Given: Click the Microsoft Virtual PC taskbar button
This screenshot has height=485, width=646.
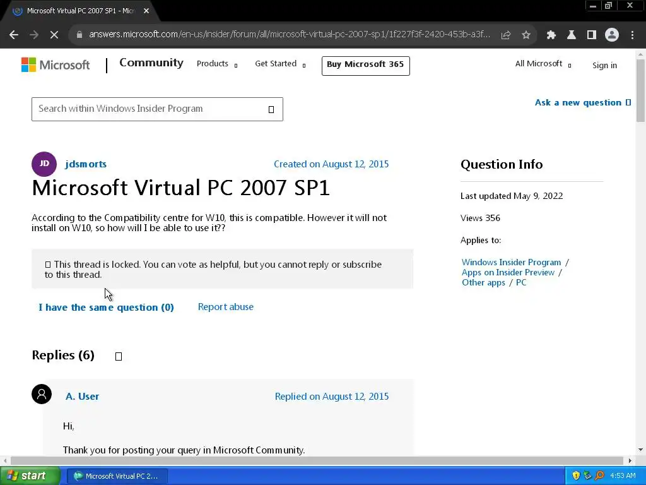Looking at the screenshot, I should pos(117,476).
